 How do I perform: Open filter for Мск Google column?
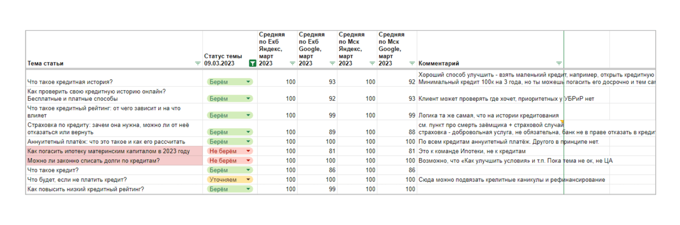(412, 64)
